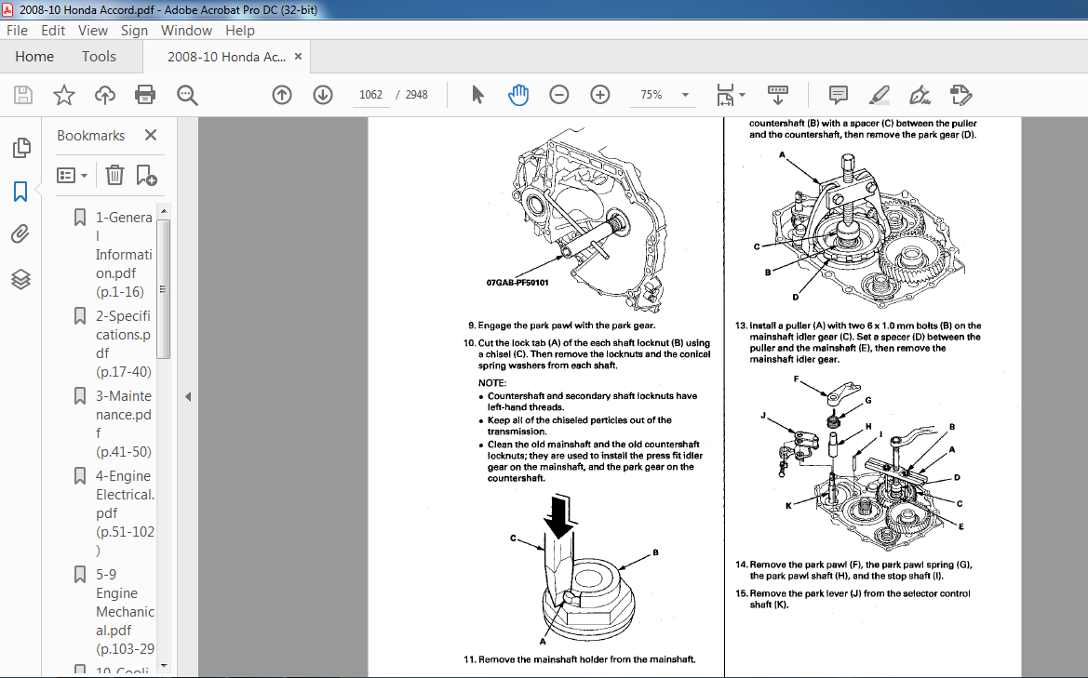This screenshot has width=1088, height=678.
Task: Close the 2008-10 Honda Accord document tab
Action: tap(299, 57)
